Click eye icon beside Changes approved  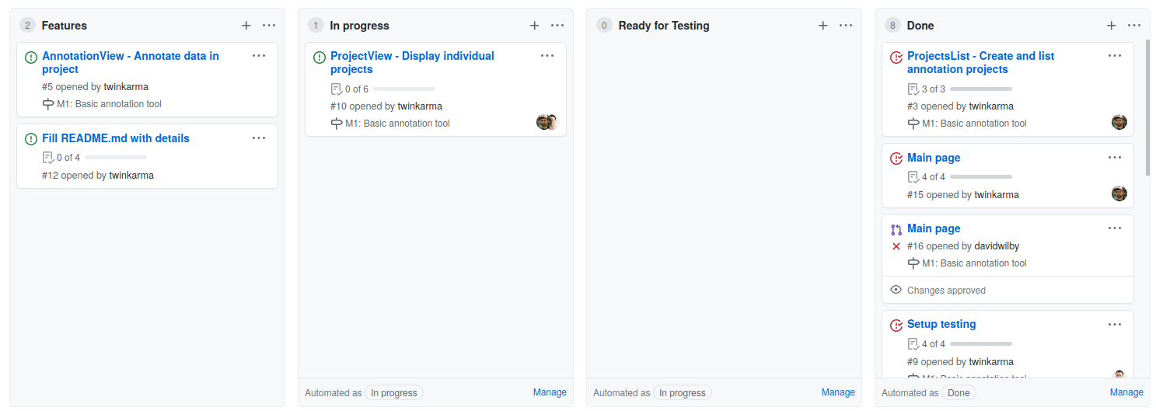(x=896, y=290)
